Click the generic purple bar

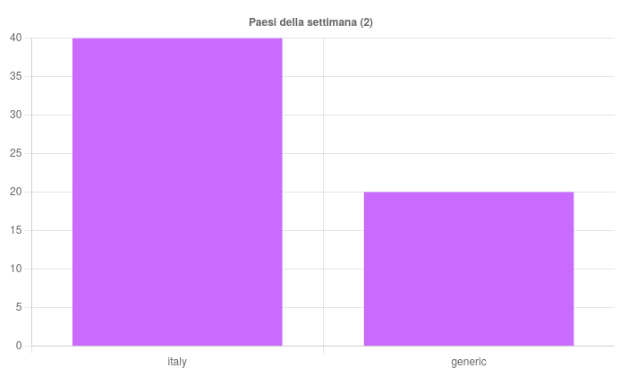click(469, 269)
